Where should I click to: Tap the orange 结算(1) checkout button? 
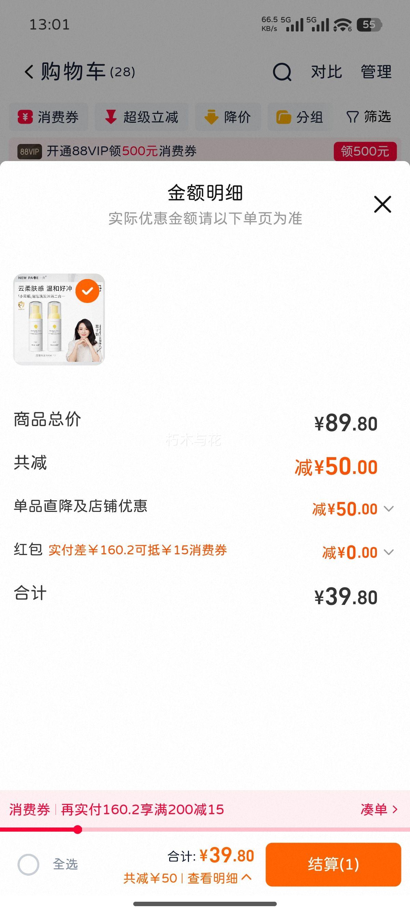click(333, 864)
